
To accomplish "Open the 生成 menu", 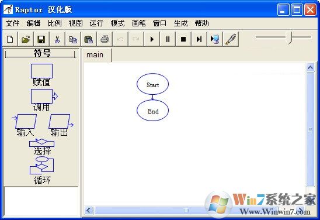I will point(180,23).
